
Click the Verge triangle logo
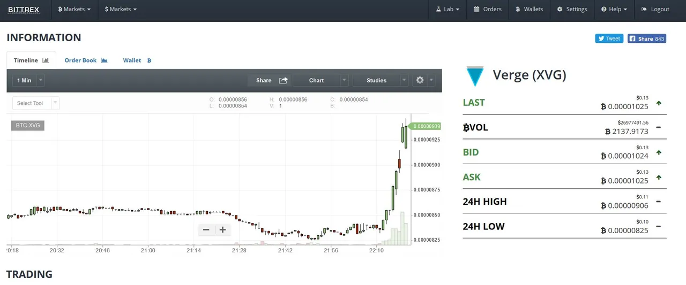[474, 76]
